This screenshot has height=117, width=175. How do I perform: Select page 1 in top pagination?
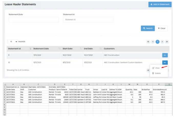158,42
